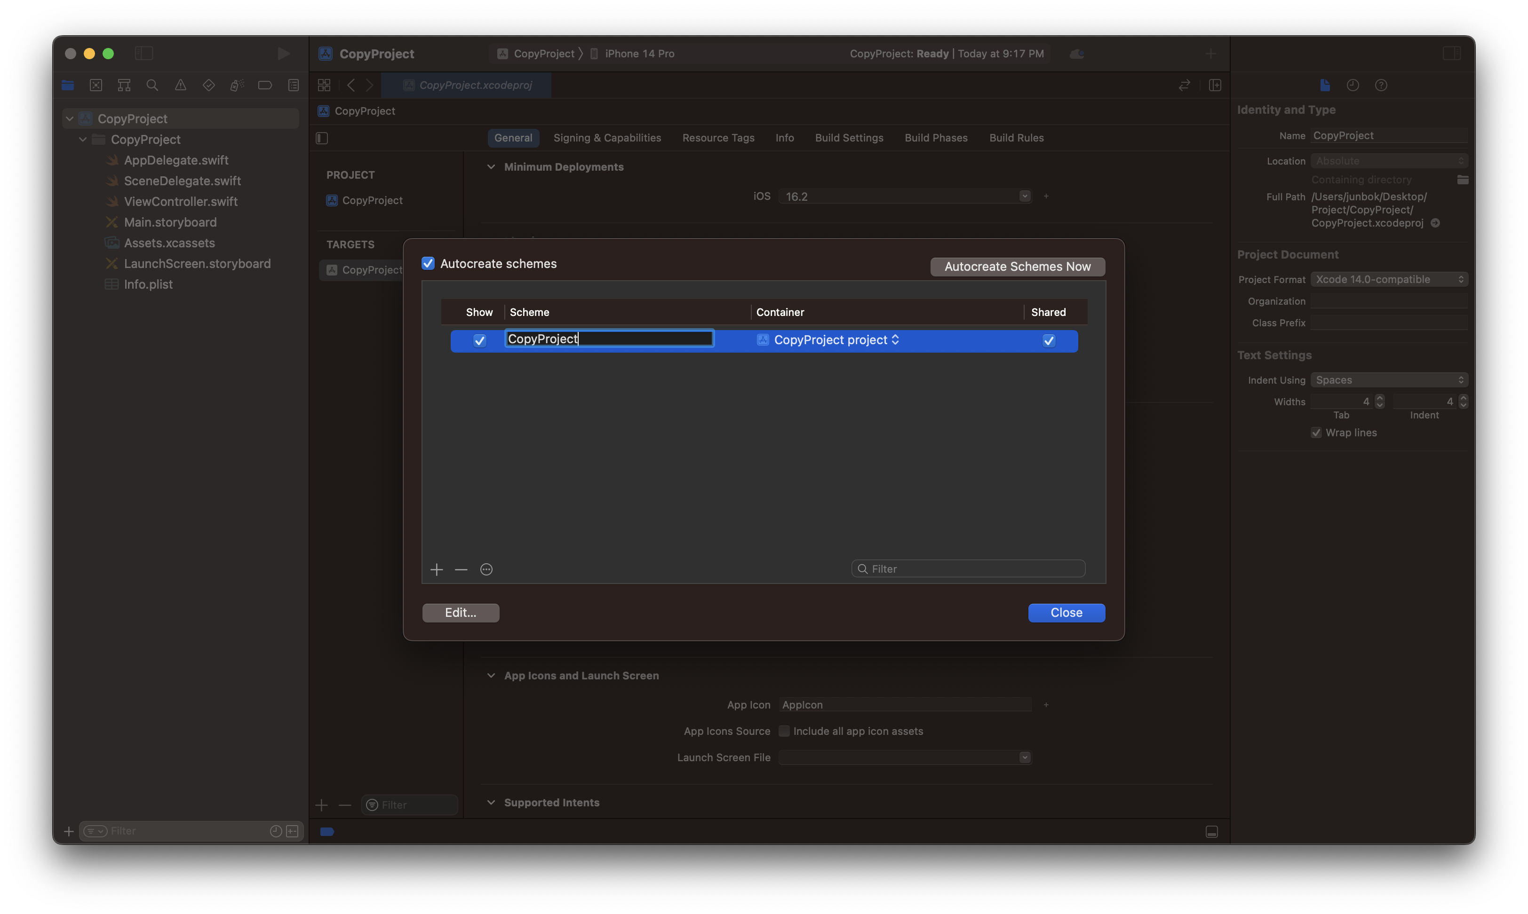Open scheme actions ellipsis menu
Image resolution: width=1528 pixels, height=914 pixels.
[486, 569]
